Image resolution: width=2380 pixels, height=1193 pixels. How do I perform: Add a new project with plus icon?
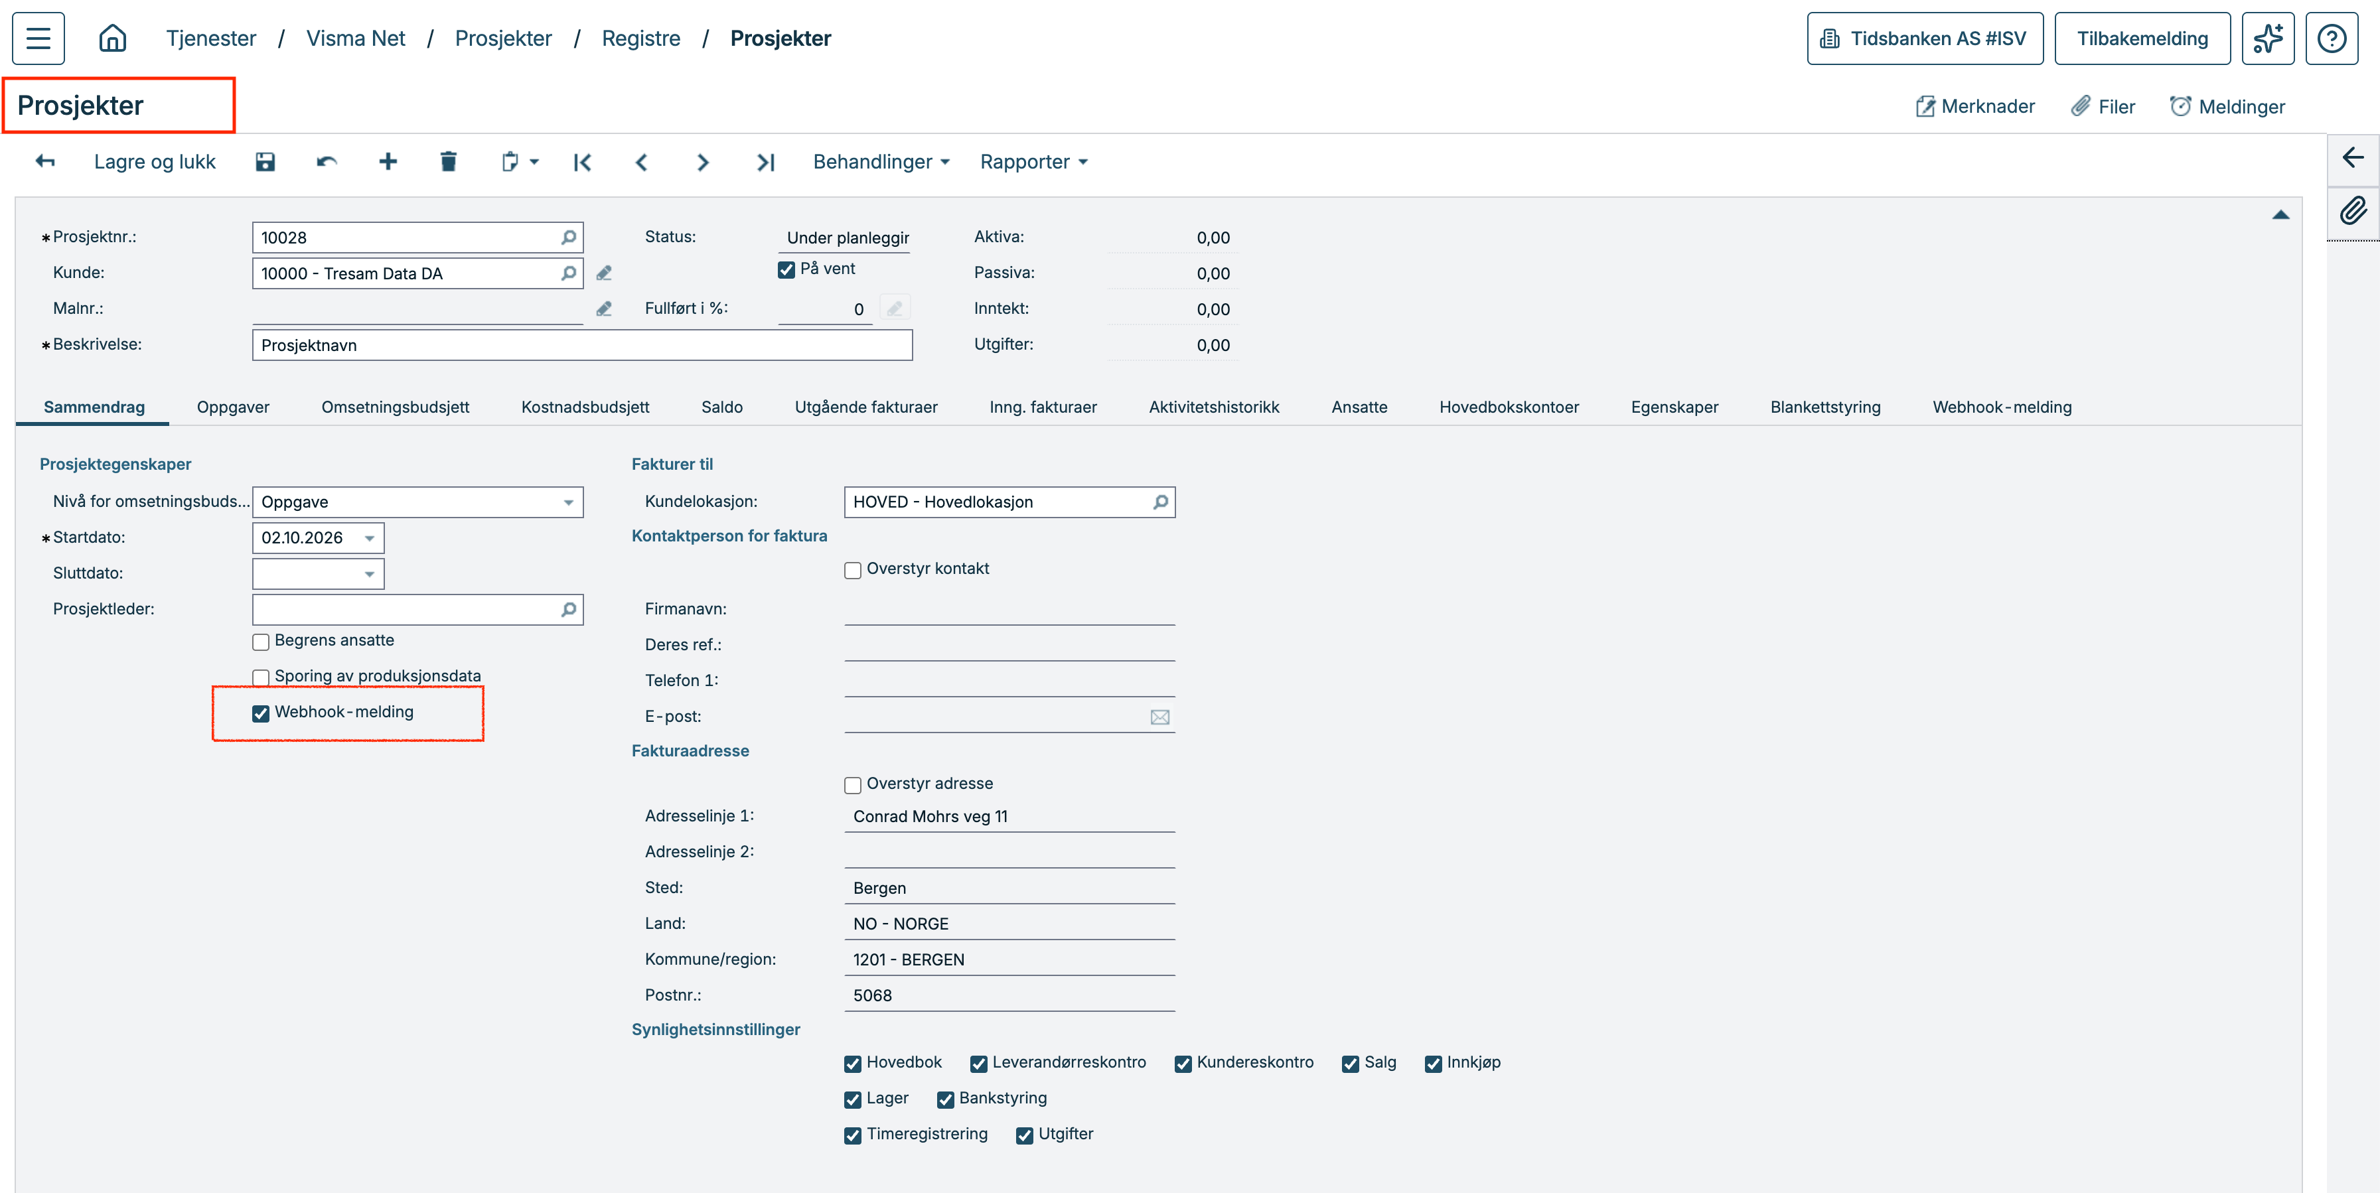388,162
